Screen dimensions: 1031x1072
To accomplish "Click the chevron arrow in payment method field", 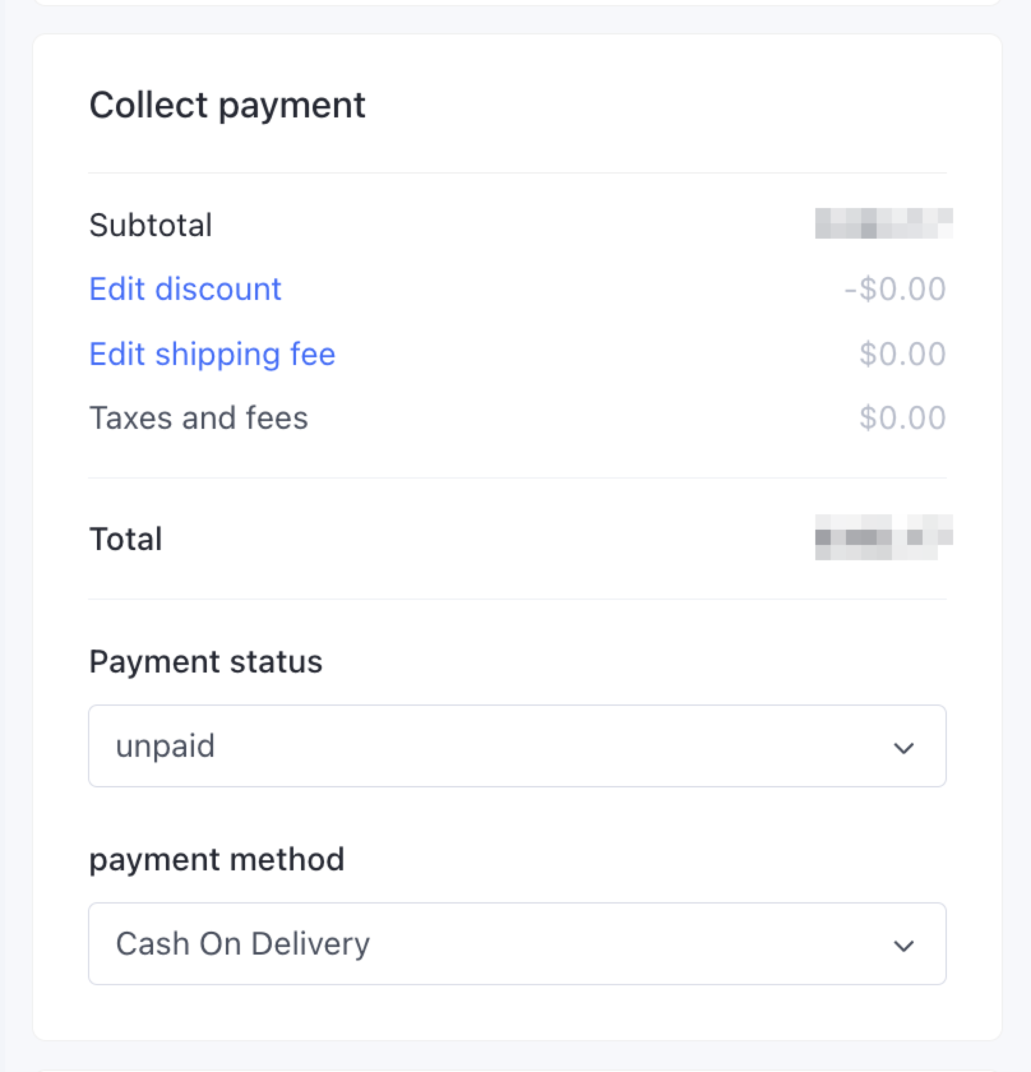I will point(903,946).
